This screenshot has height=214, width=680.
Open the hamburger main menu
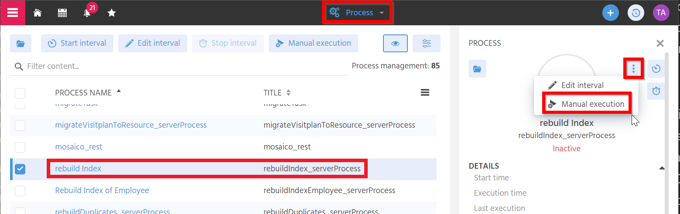[x=13, y=13]
